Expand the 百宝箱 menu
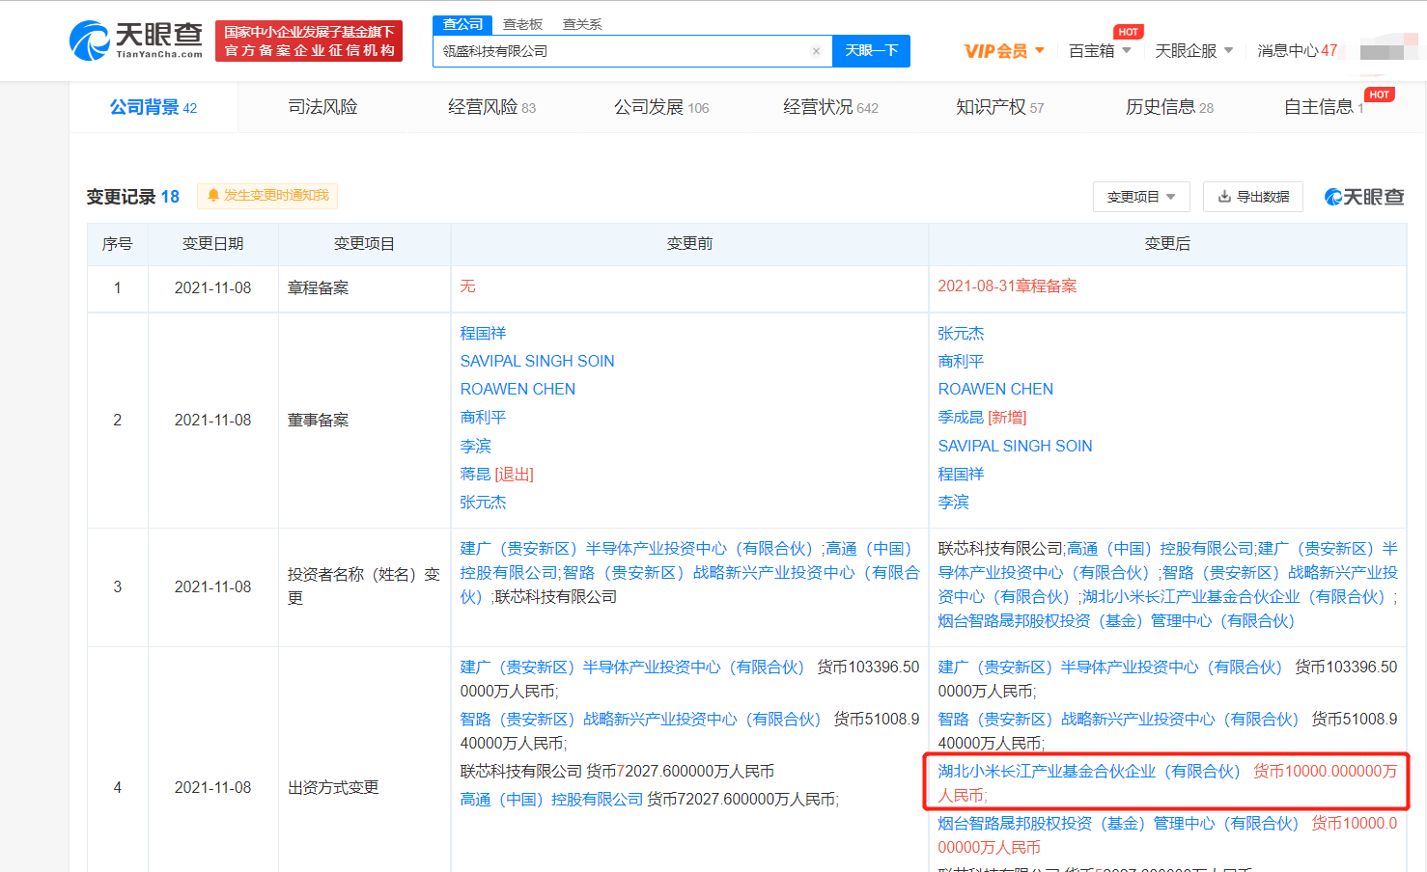 tap(1100, 51)
